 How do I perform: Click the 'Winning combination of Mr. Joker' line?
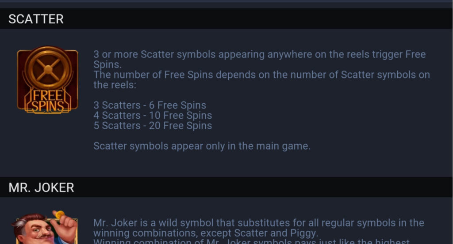point(251,241)
